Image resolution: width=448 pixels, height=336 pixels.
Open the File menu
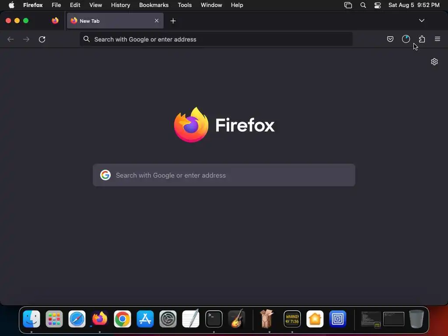(56, 5)
